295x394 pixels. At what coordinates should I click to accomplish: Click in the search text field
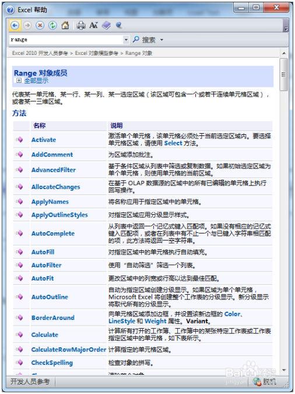(66, 40)
